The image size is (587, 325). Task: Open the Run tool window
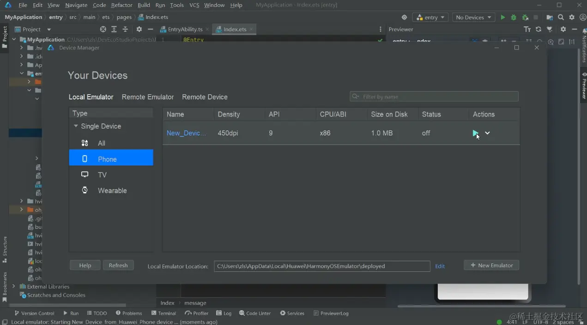pos(71,313)
